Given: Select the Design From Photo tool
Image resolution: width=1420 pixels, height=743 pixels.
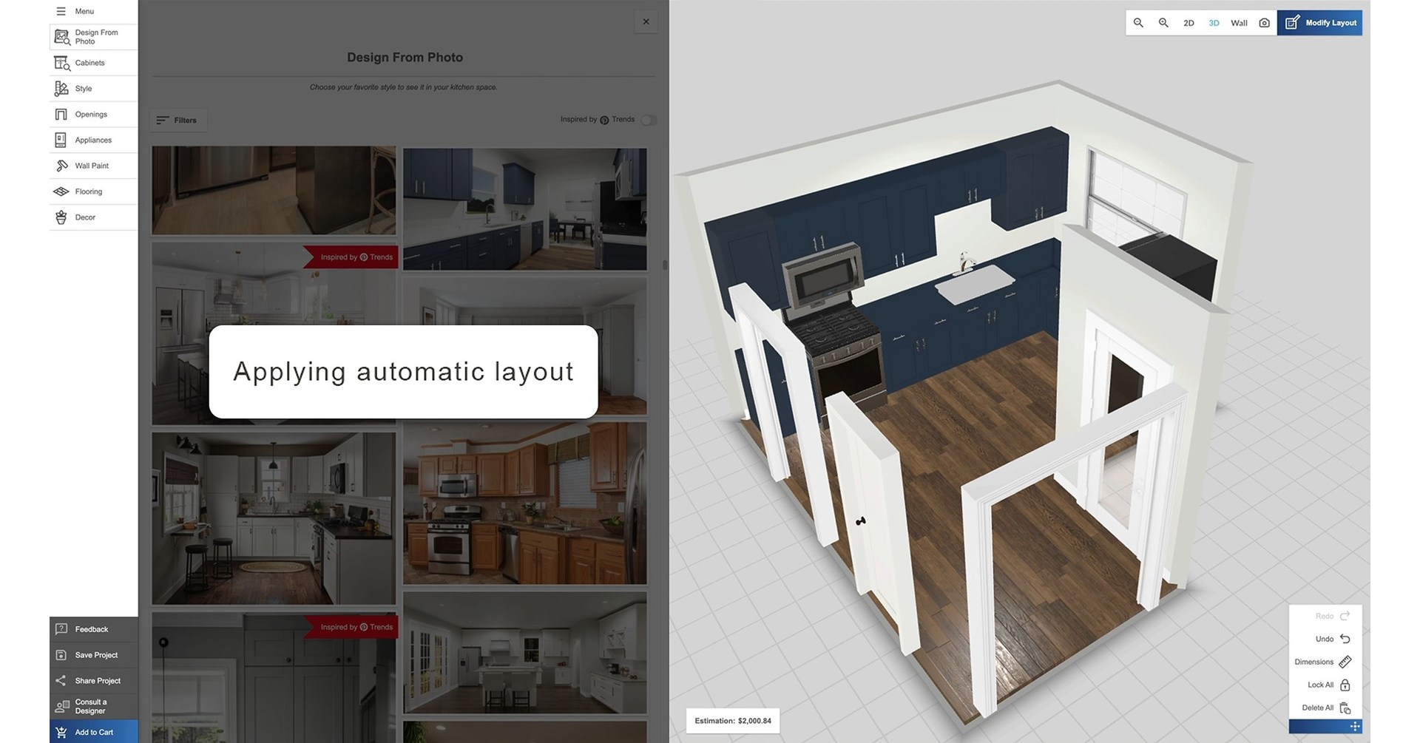Looking at the screenshot, I should [x=93, y=36].
